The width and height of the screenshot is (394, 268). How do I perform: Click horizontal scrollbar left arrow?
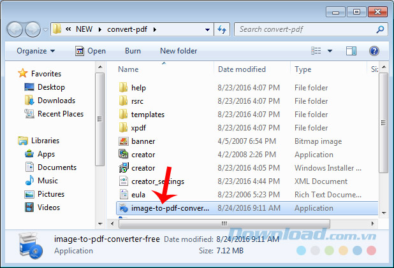[x=112, y=223]
